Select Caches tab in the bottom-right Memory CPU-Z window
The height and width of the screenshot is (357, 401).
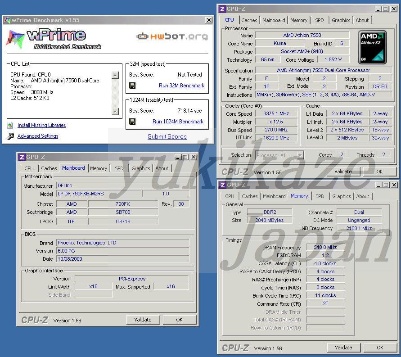(250, 196)
